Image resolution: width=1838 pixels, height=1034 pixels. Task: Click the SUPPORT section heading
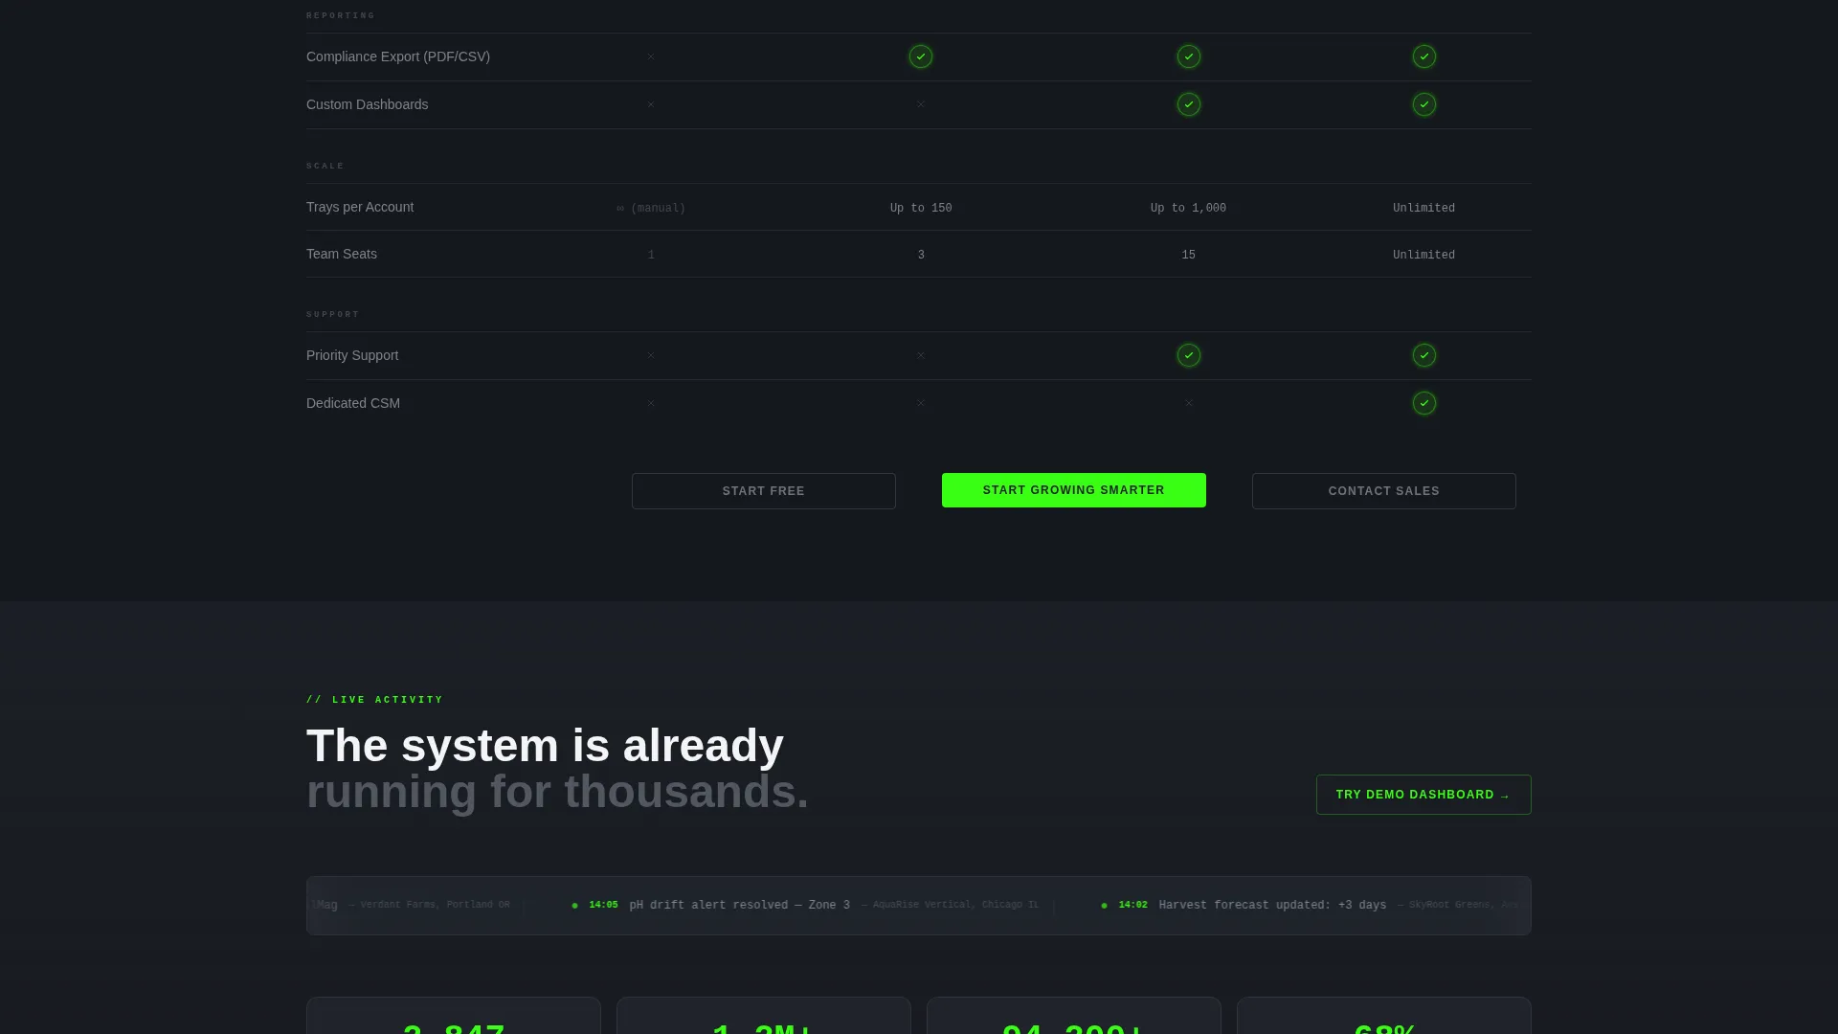[333, 314]
